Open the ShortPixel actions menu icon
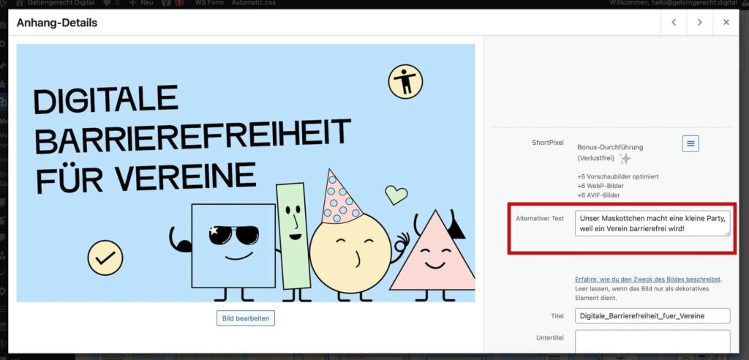 690,143
